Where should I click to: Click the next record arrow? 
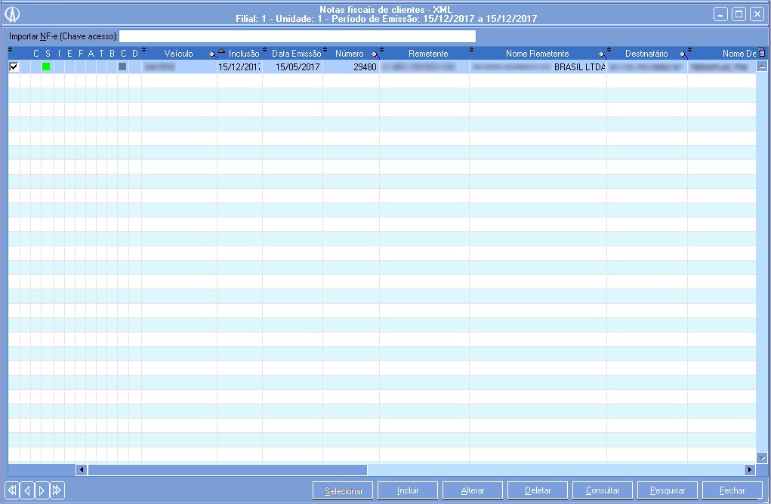pos(42,490)
